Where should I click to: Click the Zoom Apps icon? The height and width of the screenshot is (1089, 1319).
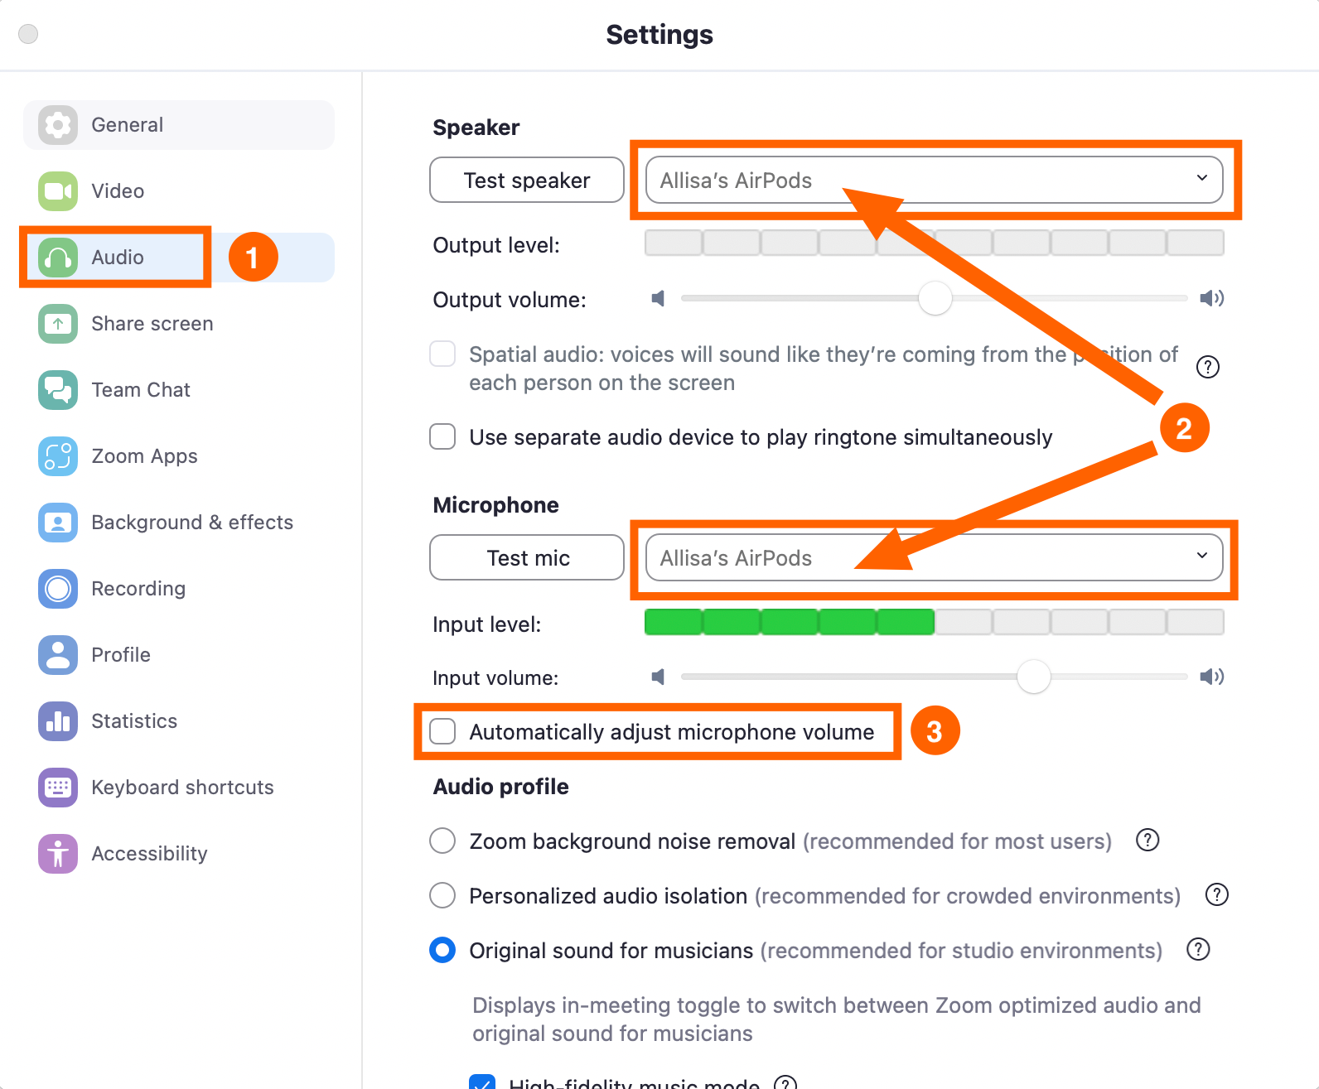coord(58,456)
